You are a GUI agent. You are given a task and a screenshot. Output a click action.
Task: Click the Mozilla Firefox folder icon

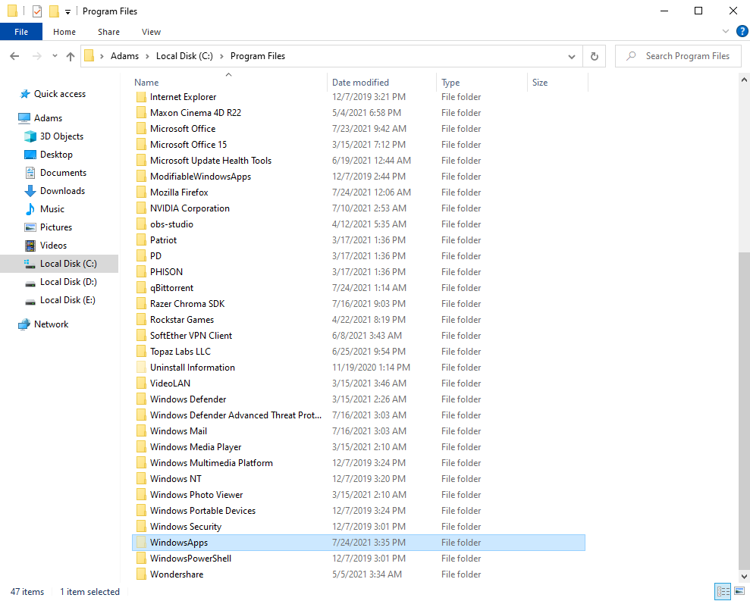pos(141,193)
